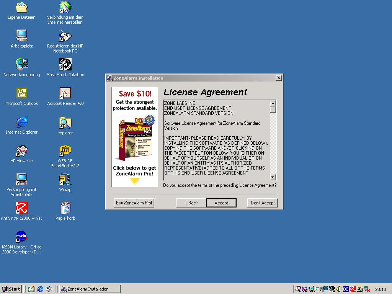This screenshot has height=294, width=392.
Task: Select the Papierkorb recycle bin icon
Action: point(65,211)
